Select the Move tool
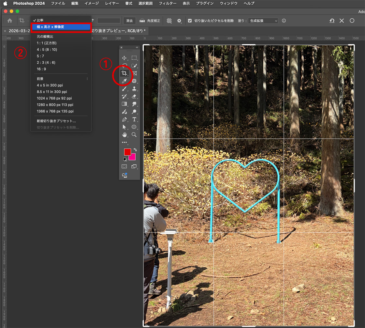The width and height of the screenshot is (365, 328). [124, 58]
